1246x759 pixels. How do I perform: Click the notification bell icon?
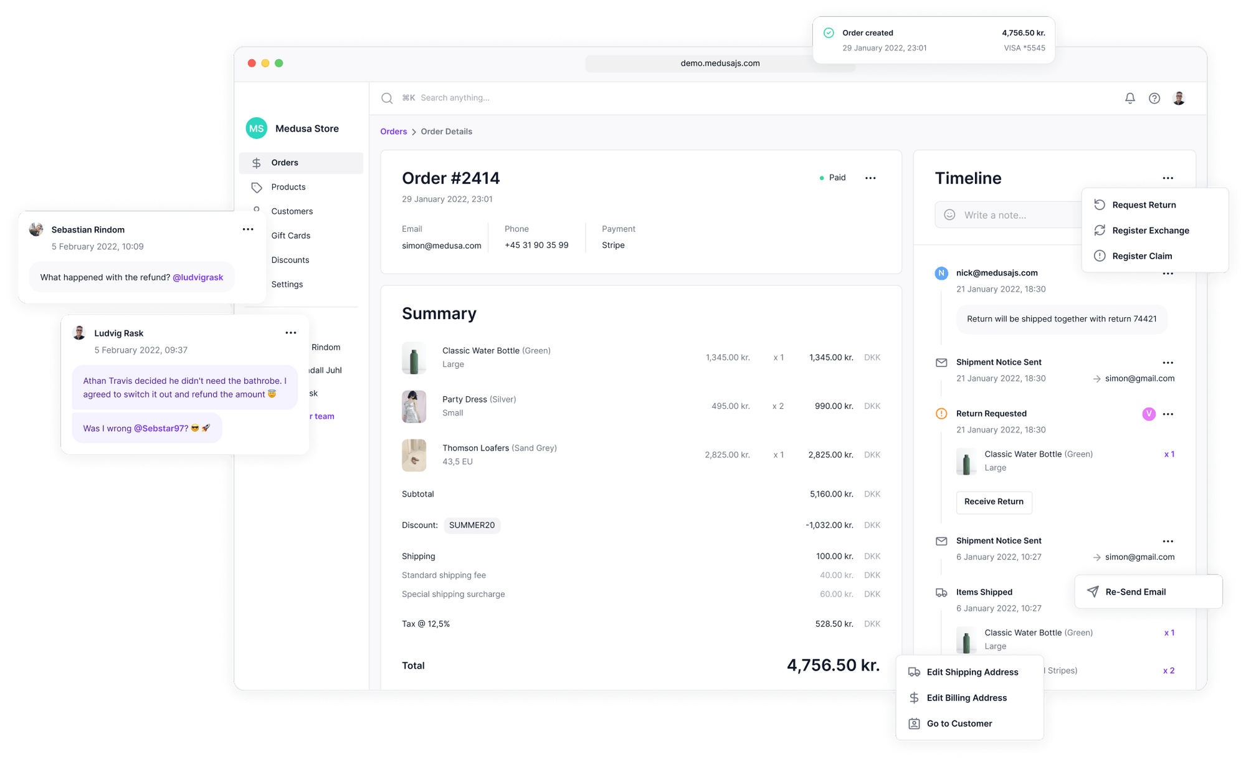pyautogui.click(x=1129, y=97)
